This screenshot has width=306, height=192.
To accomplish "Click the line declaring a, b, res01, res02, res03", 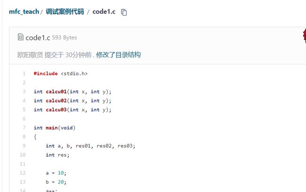I will (90, 146).
